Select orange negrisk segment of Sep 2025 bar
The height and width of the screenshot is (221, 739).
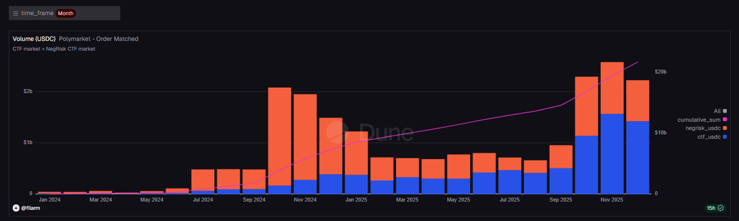(x=561, y=157)
